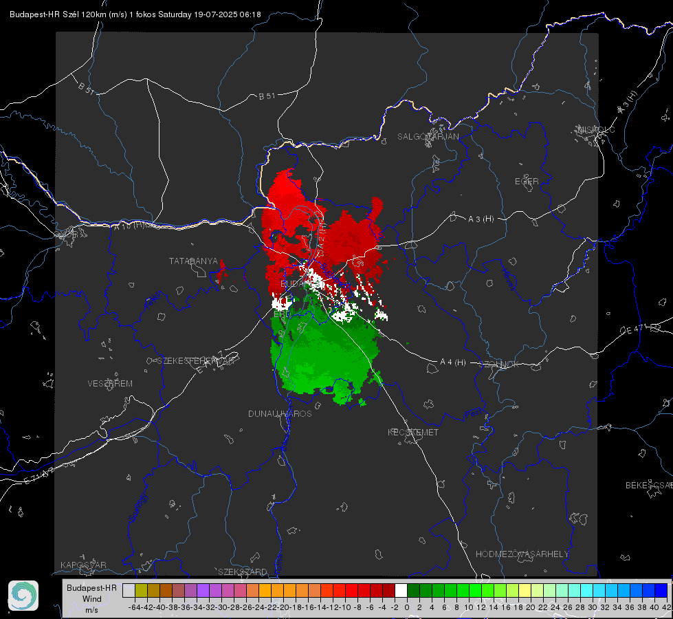This screenshot has width=673, height=619.
Task: Click the 42 value on the wind scale
Action: pos(667,607)
